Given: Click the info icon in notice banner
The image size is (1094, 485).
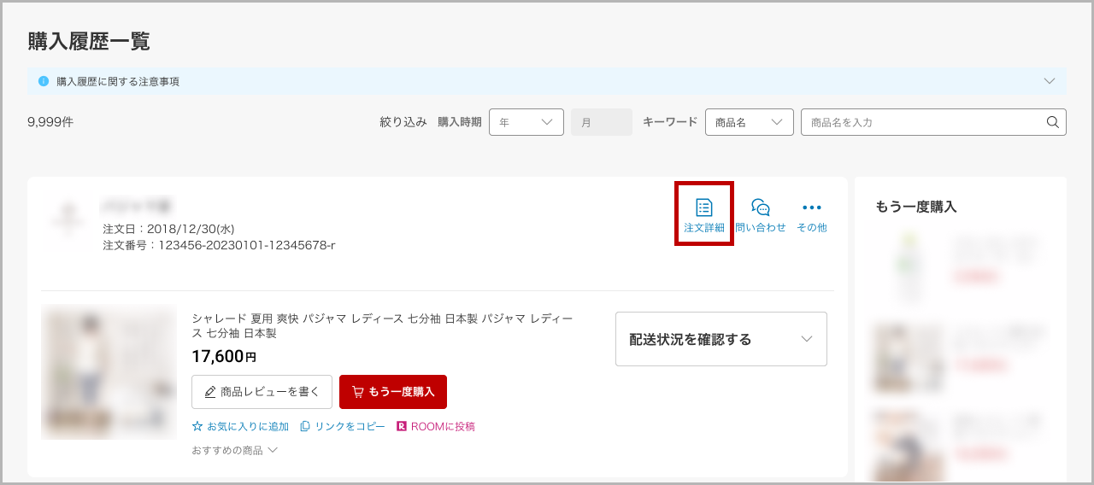Looking at the screenshot, I should click(44, 81).
